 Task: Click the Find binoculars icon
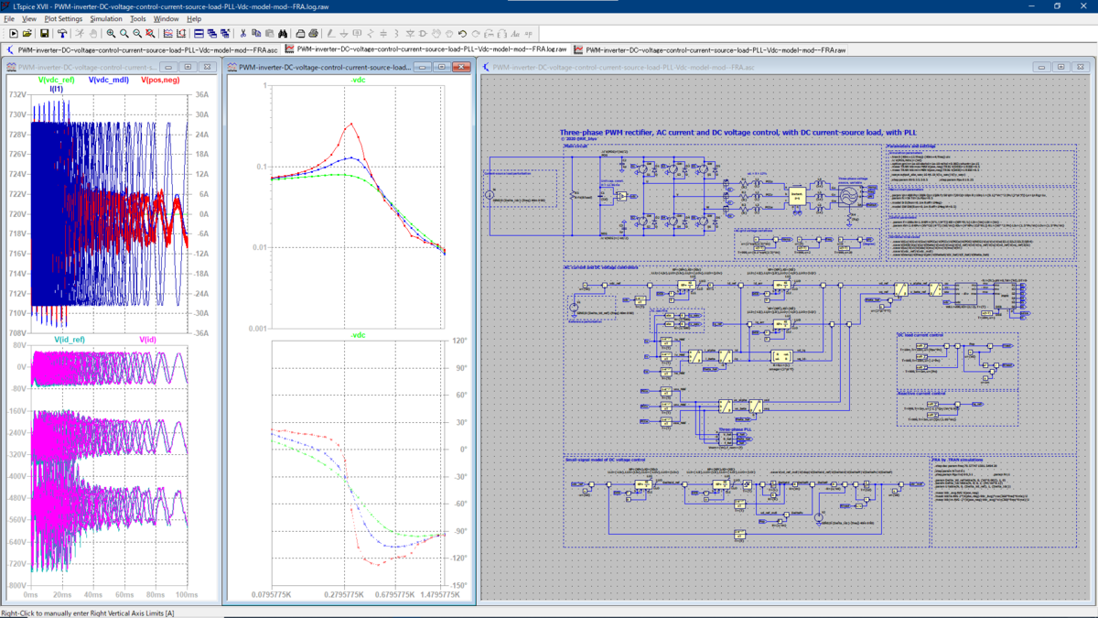coord(283,33)
